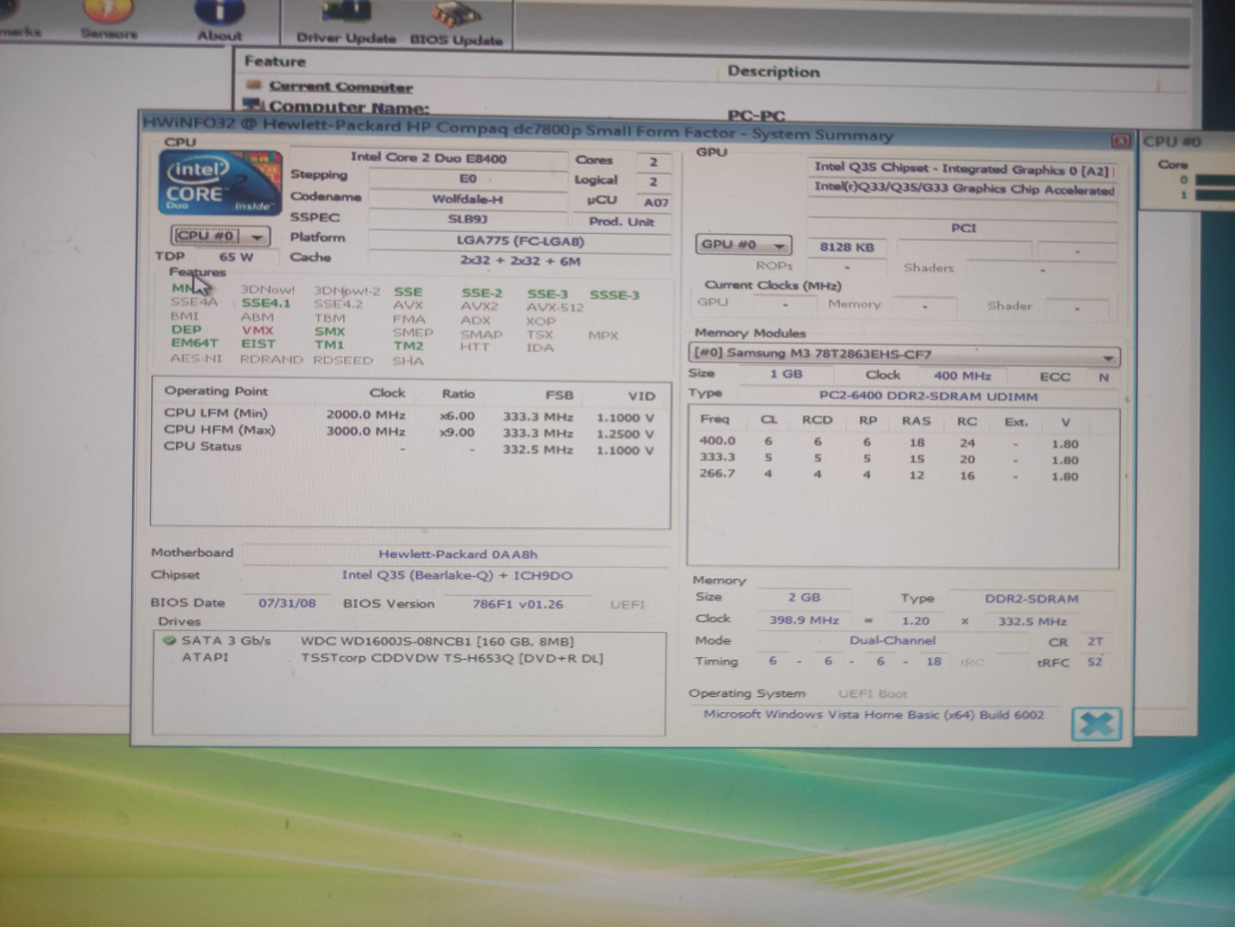Click the Wolfdale-H codename value
Viewport: 1235px width, 927px height.
tap(467, 199)
